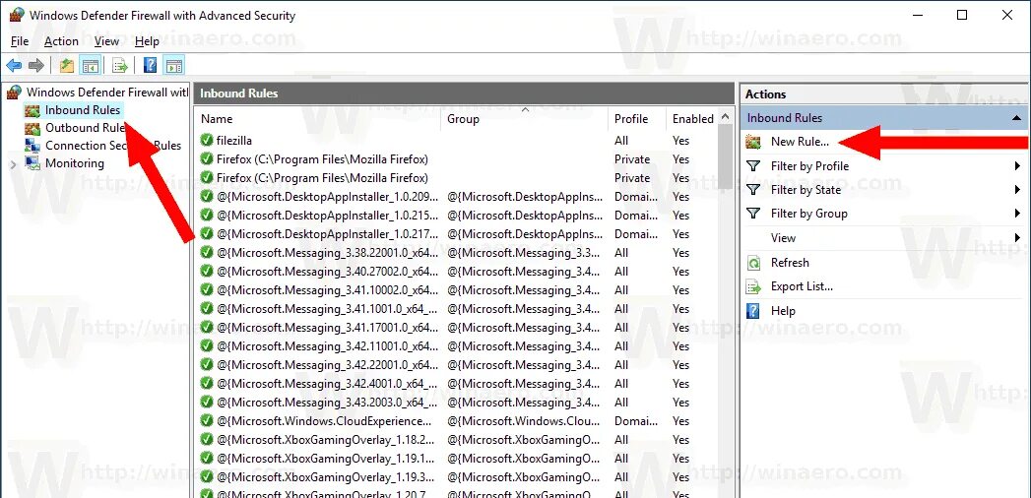Click green check icon of XboxGamingOverlay_1.18.2 rule
Viewport: 1031px width, 498px height.
click(x=207, y=440)
